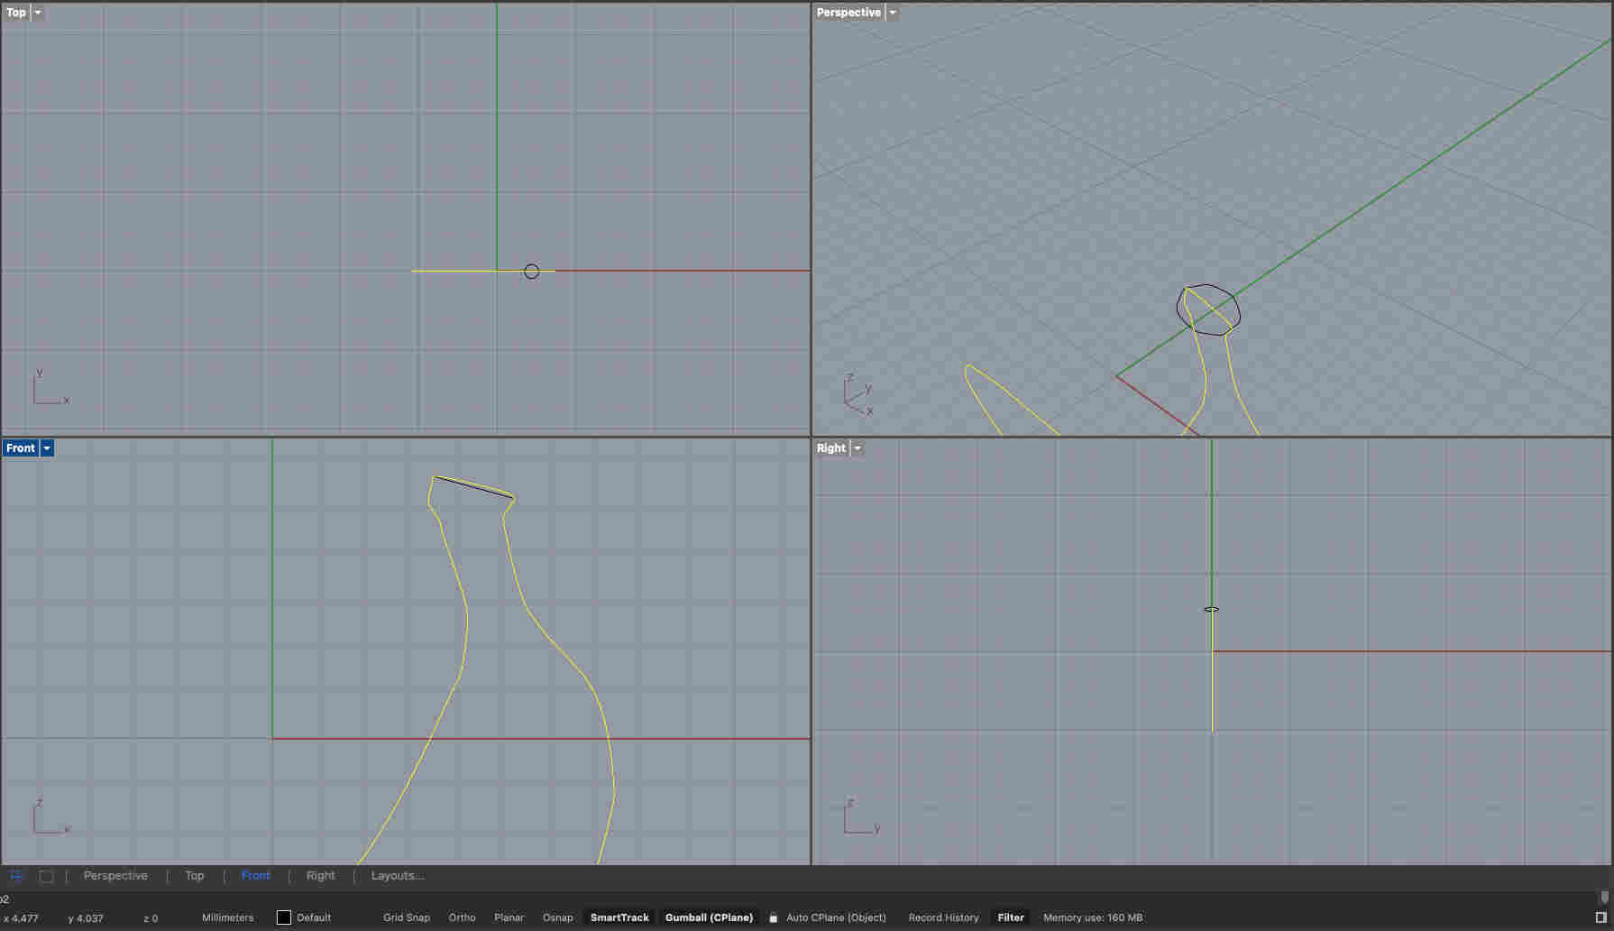The width and height of the screenshot is (1614, 931).
Task: Toggle Grid Snap in status bar
Action: click(407, 917)
